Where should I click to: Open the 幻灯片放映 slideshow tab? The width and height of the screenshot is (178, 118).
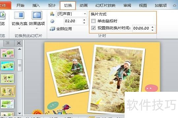(x=105, y=5)
